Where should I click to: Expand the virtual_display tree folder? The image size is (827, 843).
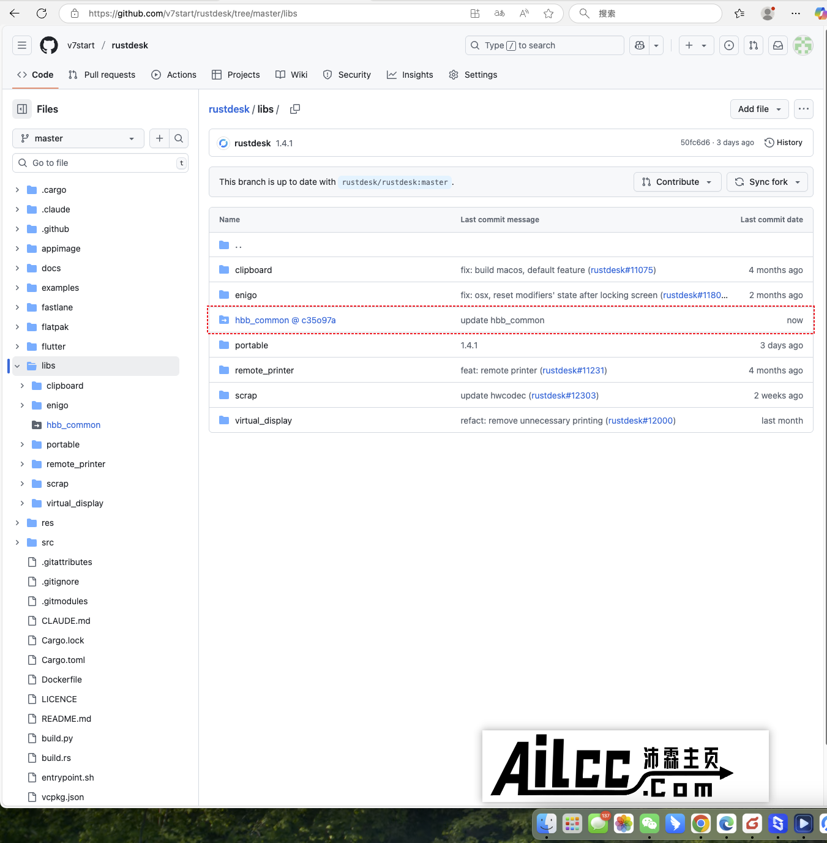tap(22, 503)
